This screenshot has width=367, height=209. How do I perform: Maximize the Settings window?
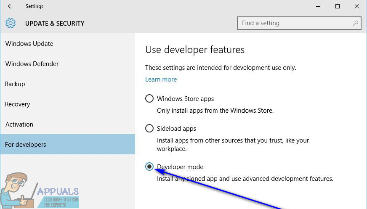(x=338, y=6)
